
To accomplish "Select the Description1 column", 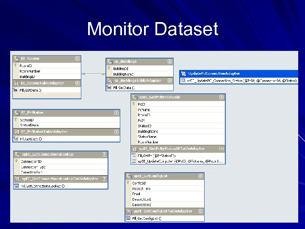I will coord(141,199).
